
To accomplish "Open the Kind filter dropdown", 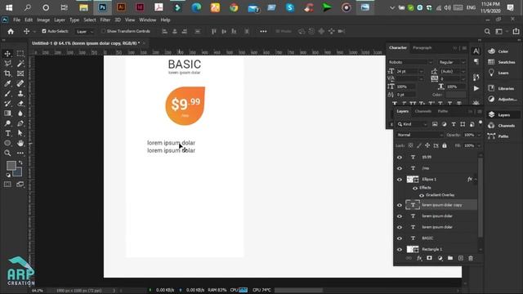I will pyautogui.click(x=412, y=124).
